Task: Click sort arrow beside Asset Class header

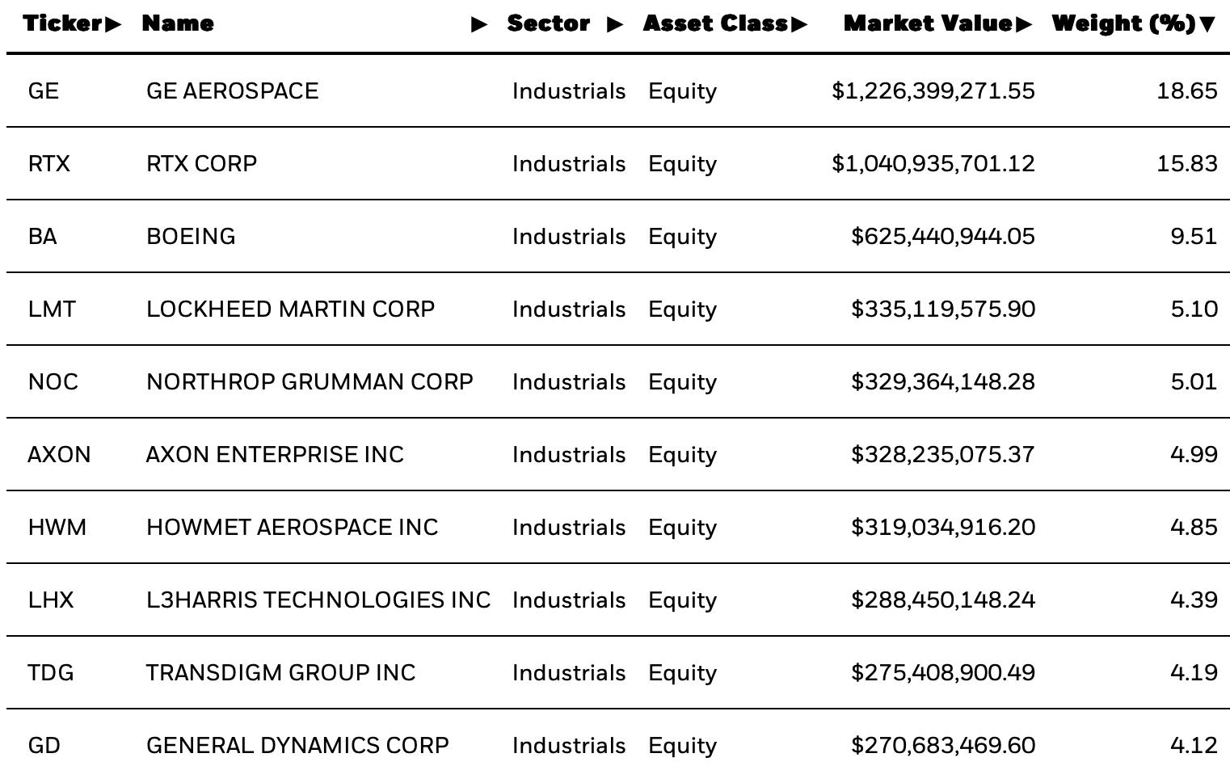Action: pos(799,24)
